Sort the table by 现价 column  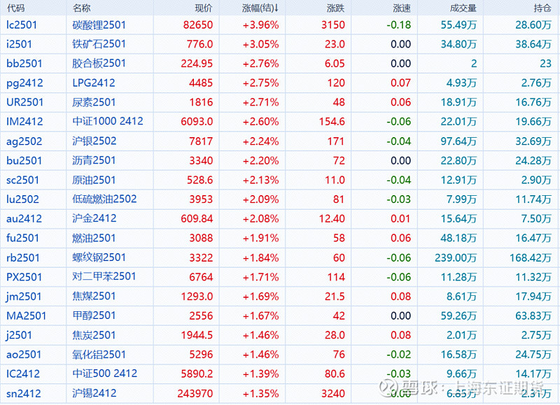203,8
